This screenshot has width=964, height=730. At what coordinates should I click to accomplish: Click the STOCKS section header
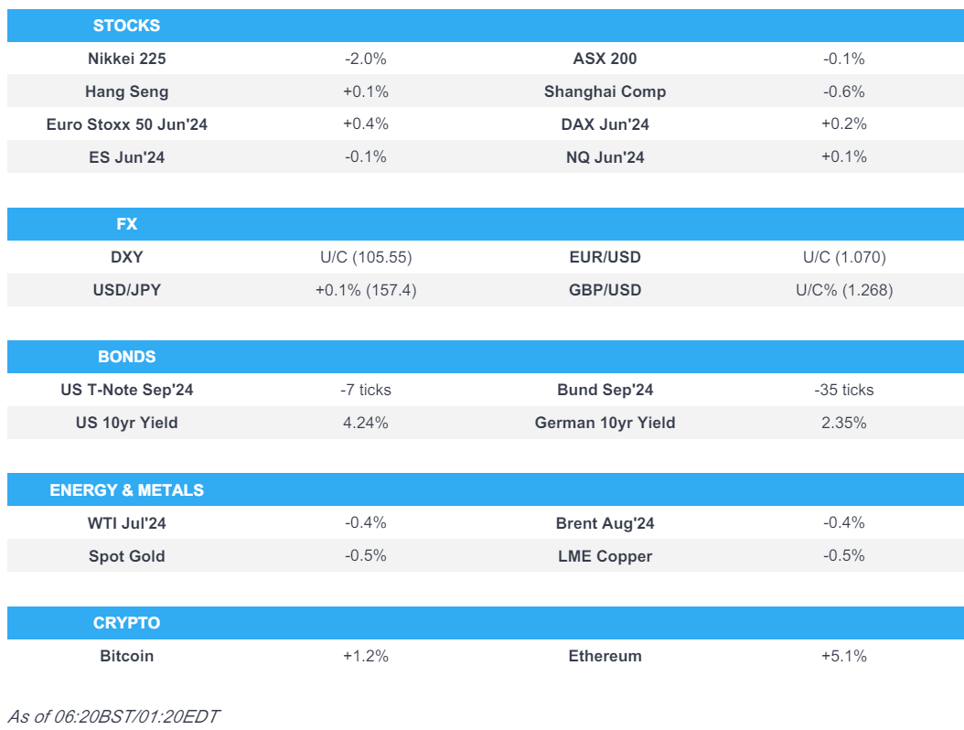tap(126, 26)
